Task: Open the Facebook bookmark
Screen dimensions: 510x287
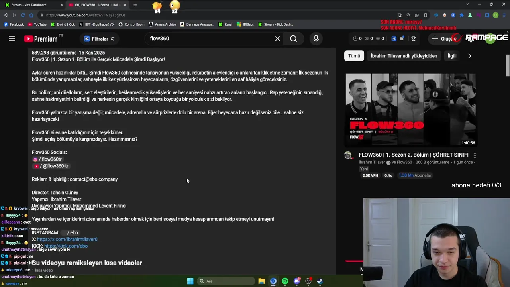Action: [14, 24]
